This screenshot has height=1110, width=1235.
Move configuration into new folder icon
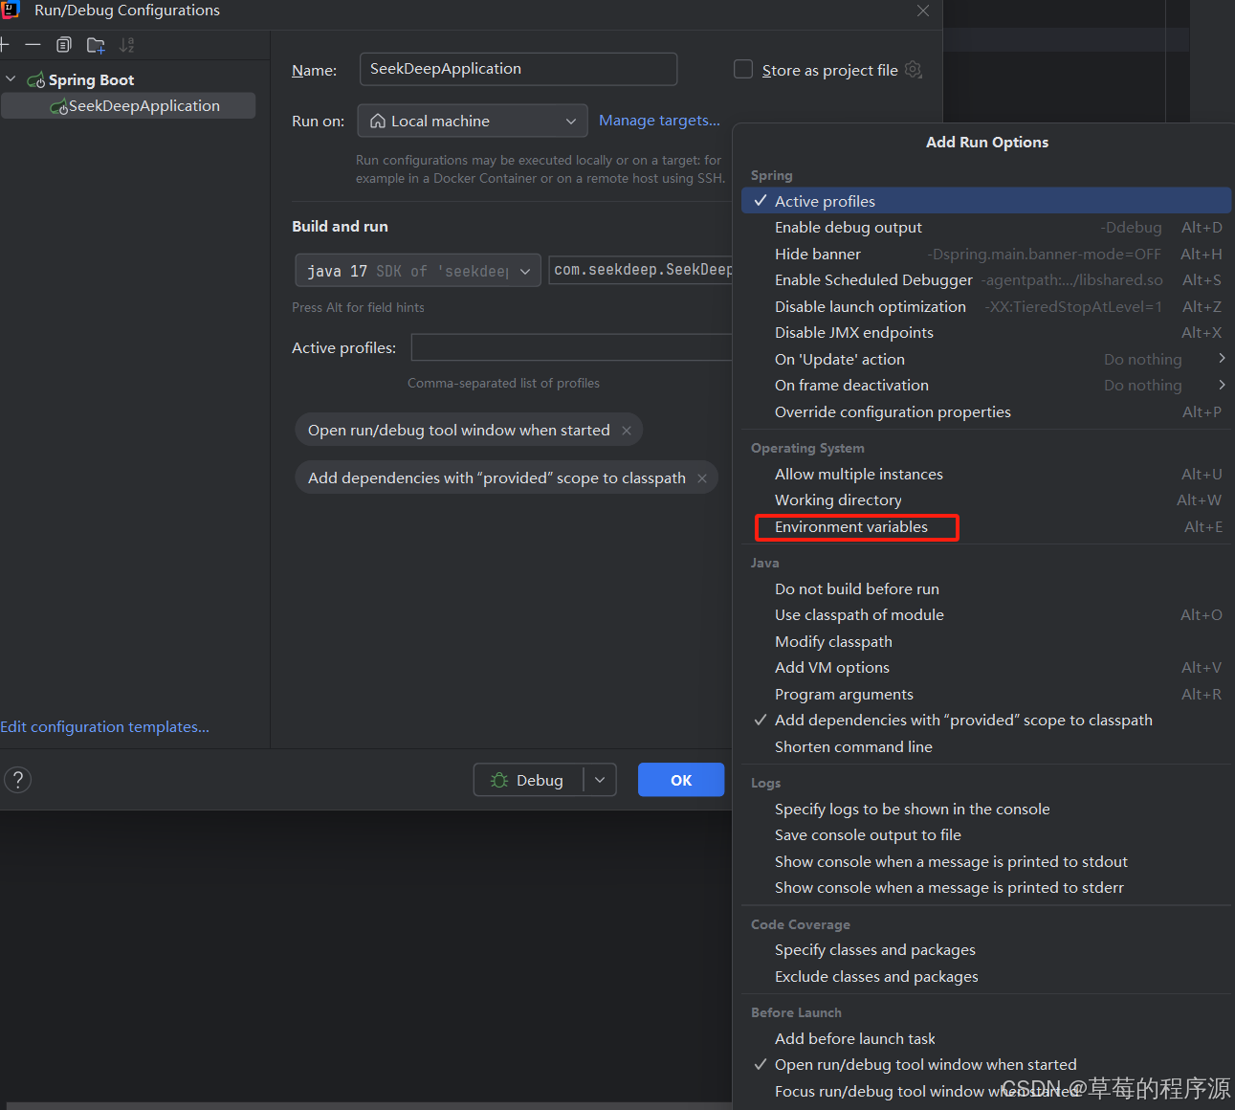(x=96, y=45)
